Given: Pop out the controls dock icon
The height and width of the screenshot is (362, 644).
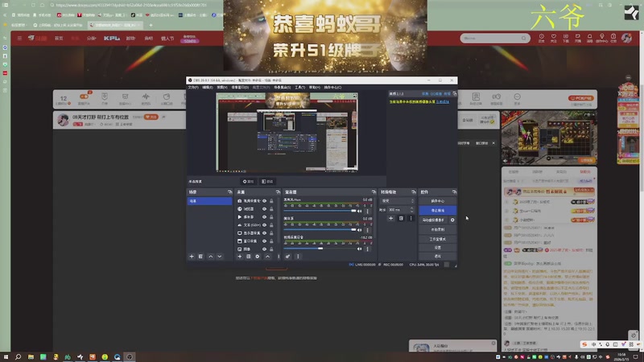Looking at the screenshot, I should [454, 192].
